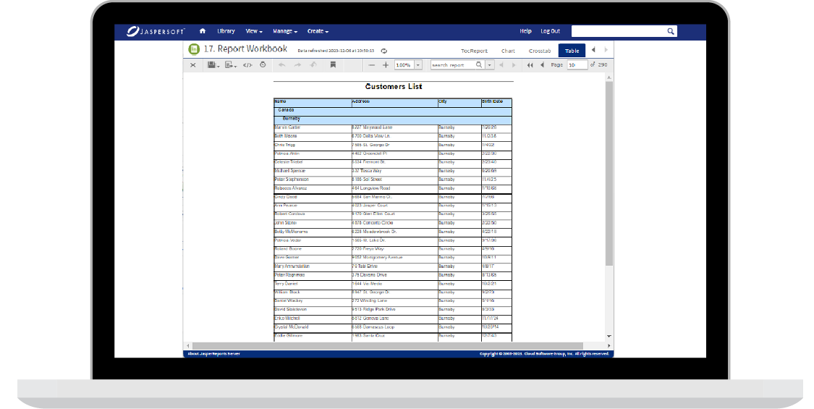Zoom out with the minus icon

coord(372,65)
